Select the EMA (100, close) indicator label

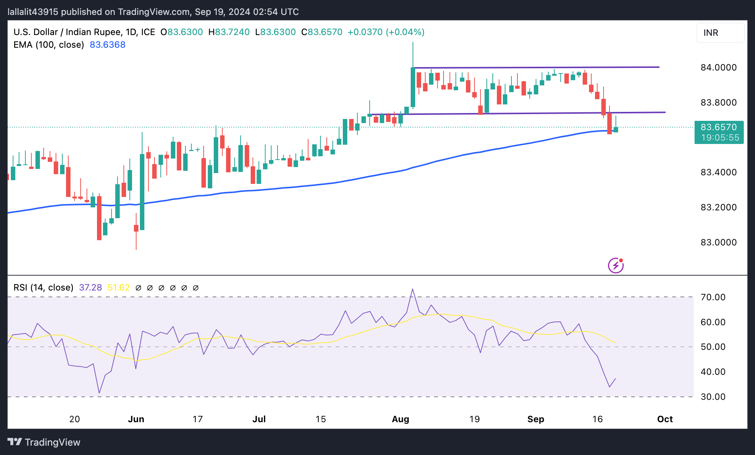[x=48, y=45]
